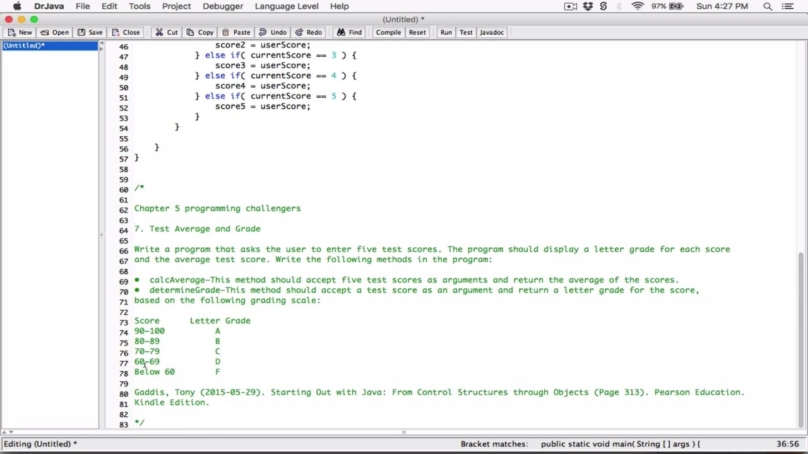Click the battery status indicator
808x454 pixels.
tap(676, 6)
